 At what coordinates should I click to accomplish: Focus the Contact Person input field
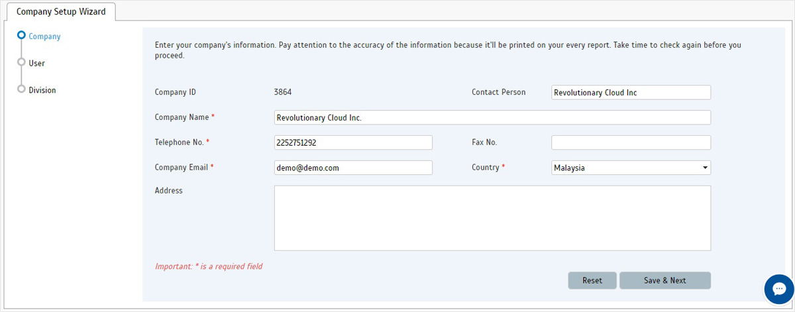(x=631, y=93)
